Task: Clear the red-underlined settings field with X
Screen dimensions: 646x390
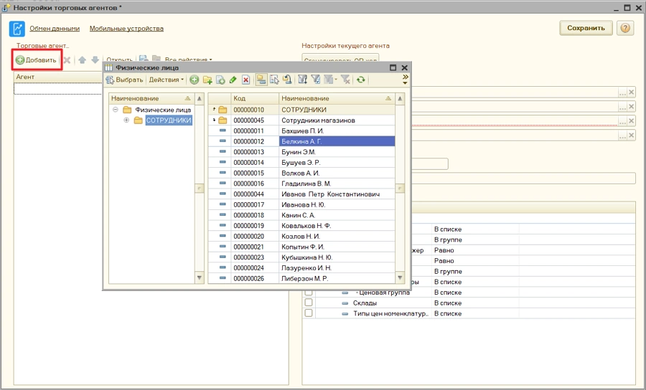Action: point(631,121)
